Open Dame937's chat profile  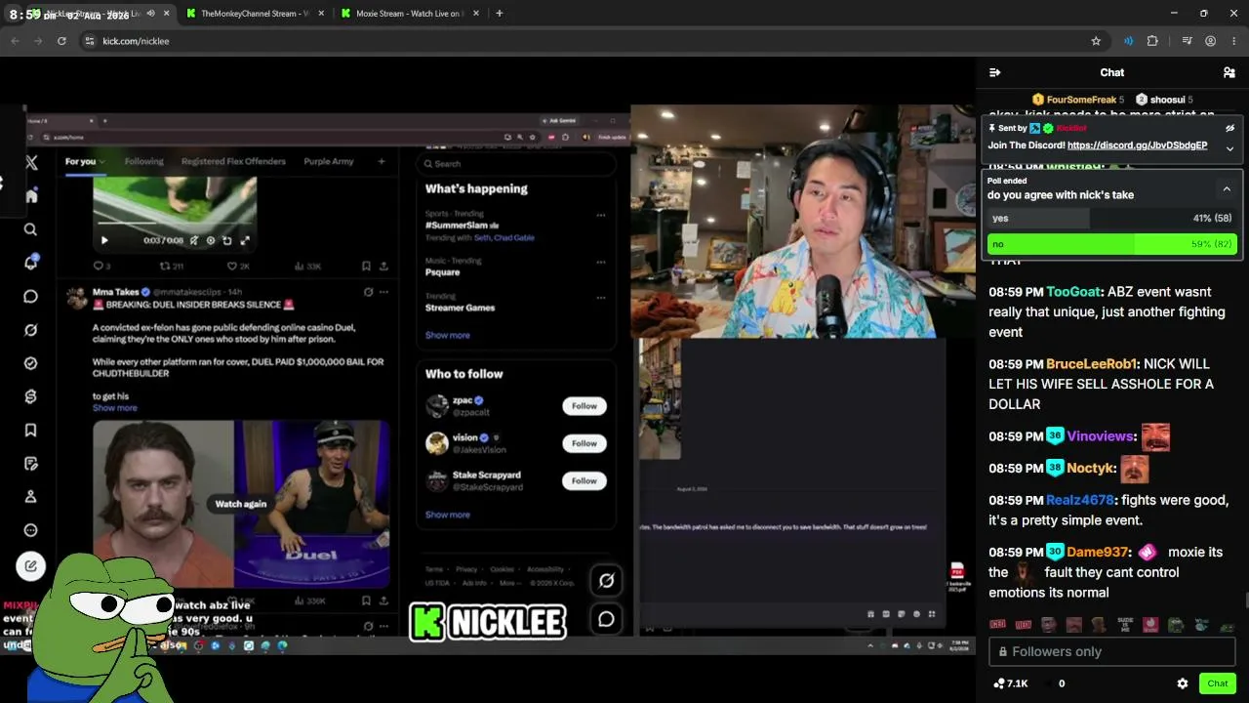pyautogui.click(x=1098, y=553)
